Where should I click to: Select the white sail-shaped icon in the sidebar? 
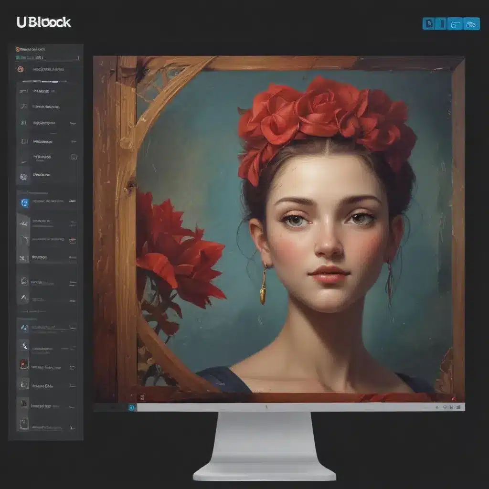[x=24, y=346]
